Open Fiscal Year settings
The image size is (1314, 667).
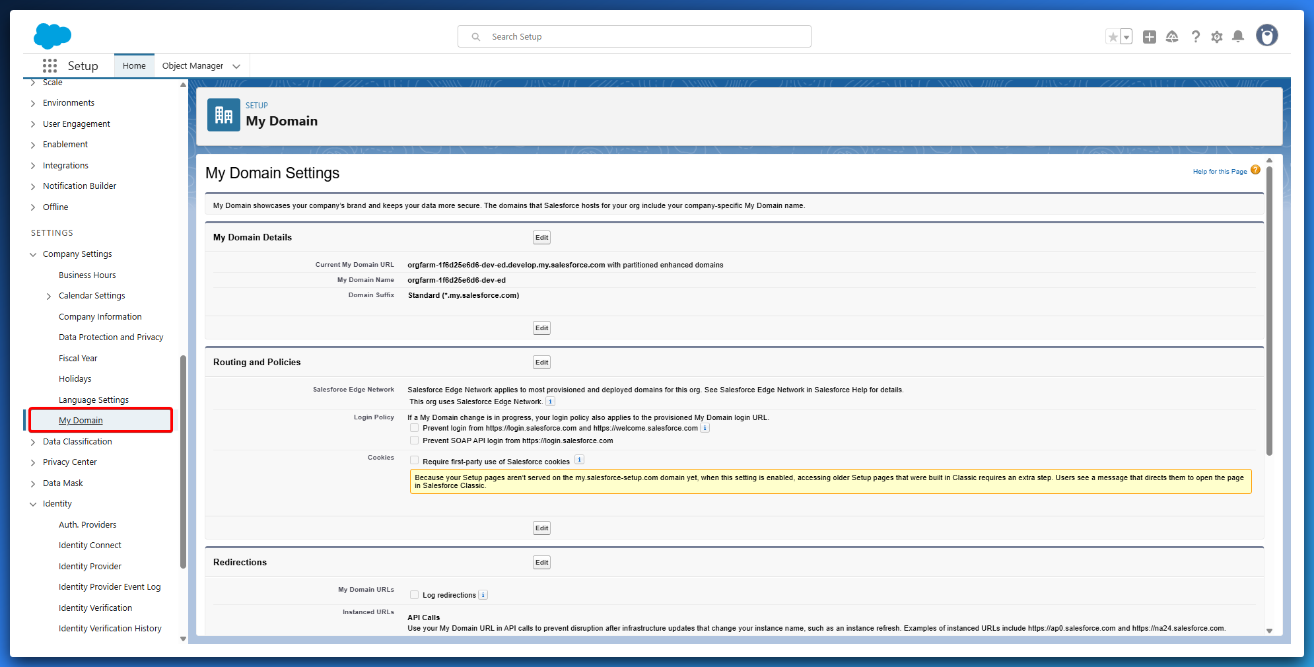coord(78,358)
